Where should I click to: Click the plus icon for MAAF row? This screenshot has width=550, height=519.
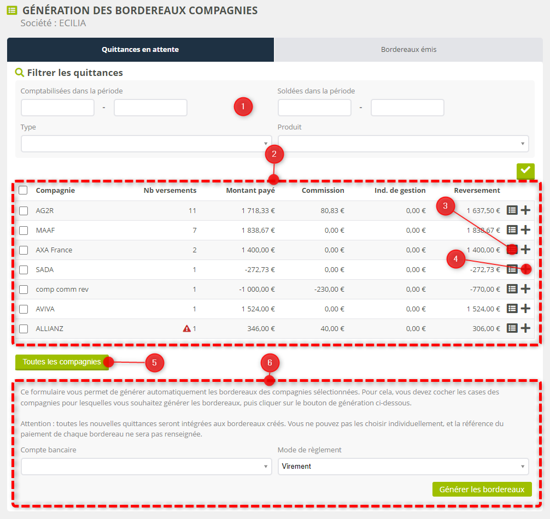coord(525,230)
